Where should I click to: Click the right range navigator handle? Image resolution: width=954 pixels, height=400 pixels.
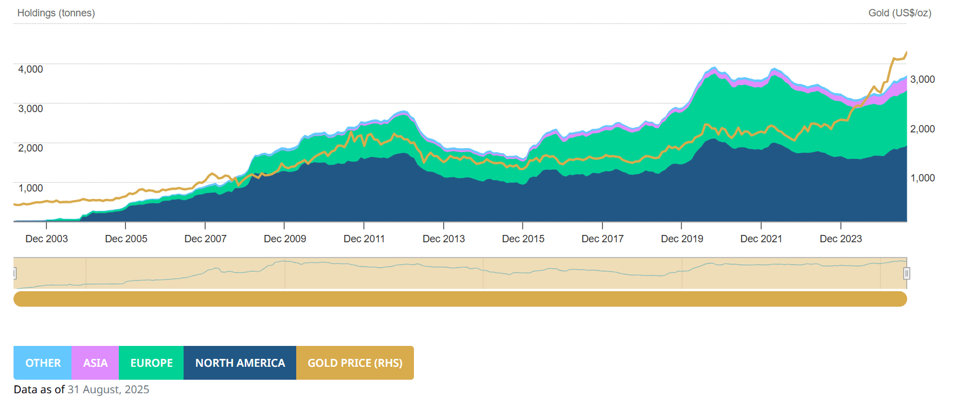pos(906,273)
